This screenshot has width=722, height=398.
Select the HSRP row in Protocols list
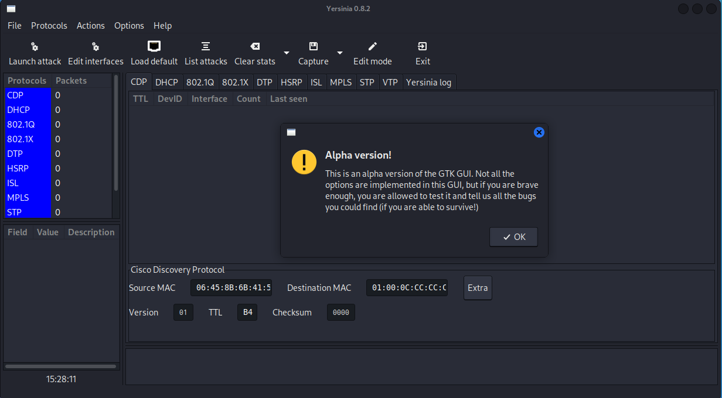click(x=57, y=168)
